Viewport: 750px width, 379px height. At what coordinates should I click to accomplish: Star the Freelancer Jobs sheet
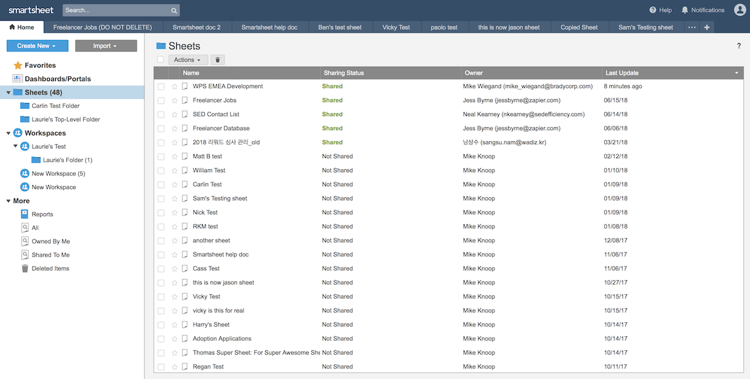tap(174, 101)
